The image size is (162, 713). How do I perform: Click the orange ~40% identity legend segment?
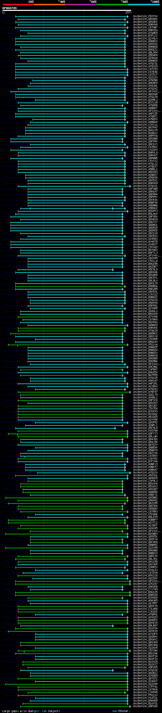[50, 5]
